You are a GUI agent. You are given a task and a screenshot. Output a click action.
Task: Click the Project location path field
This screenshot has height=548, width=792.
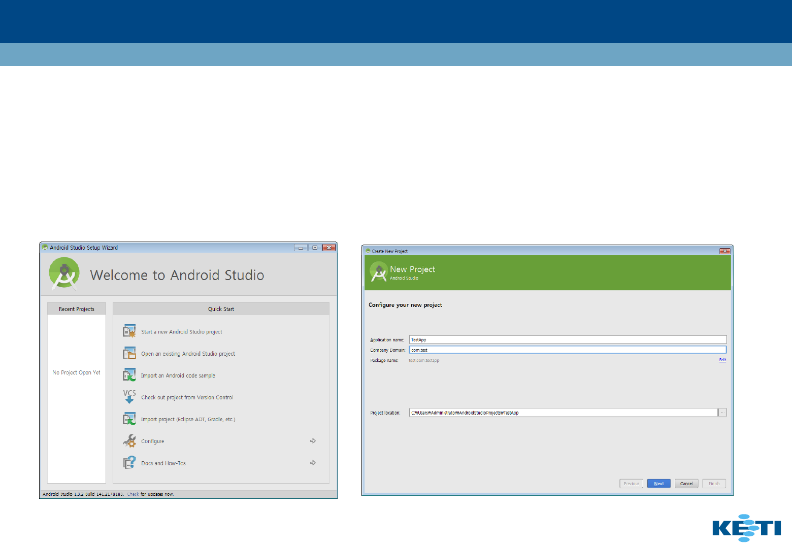point(563,413)
